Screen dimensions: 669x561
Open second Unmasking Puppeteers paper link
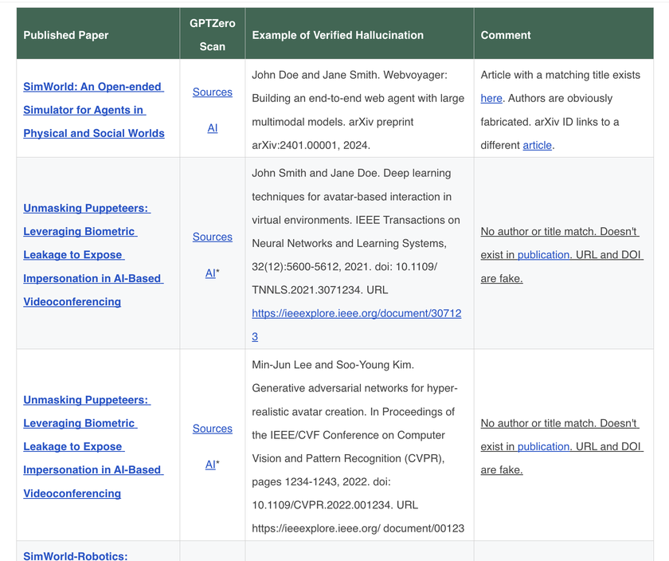(x=93, y=446)
